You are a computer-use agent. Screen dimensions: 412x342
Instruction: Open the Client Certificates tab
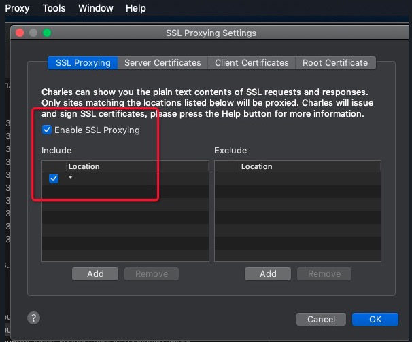[x=252, y=63]
